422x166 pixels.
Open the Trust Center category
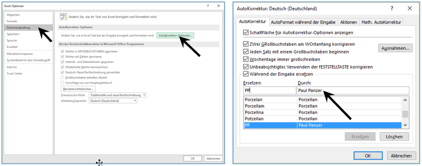point(14,73)
